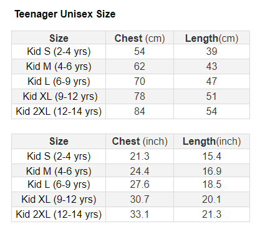Select Kid M (4-6 yrs) in the cm table
This screenshot has height=234, width=265.
pyautogui.click(x=59, y=67)
